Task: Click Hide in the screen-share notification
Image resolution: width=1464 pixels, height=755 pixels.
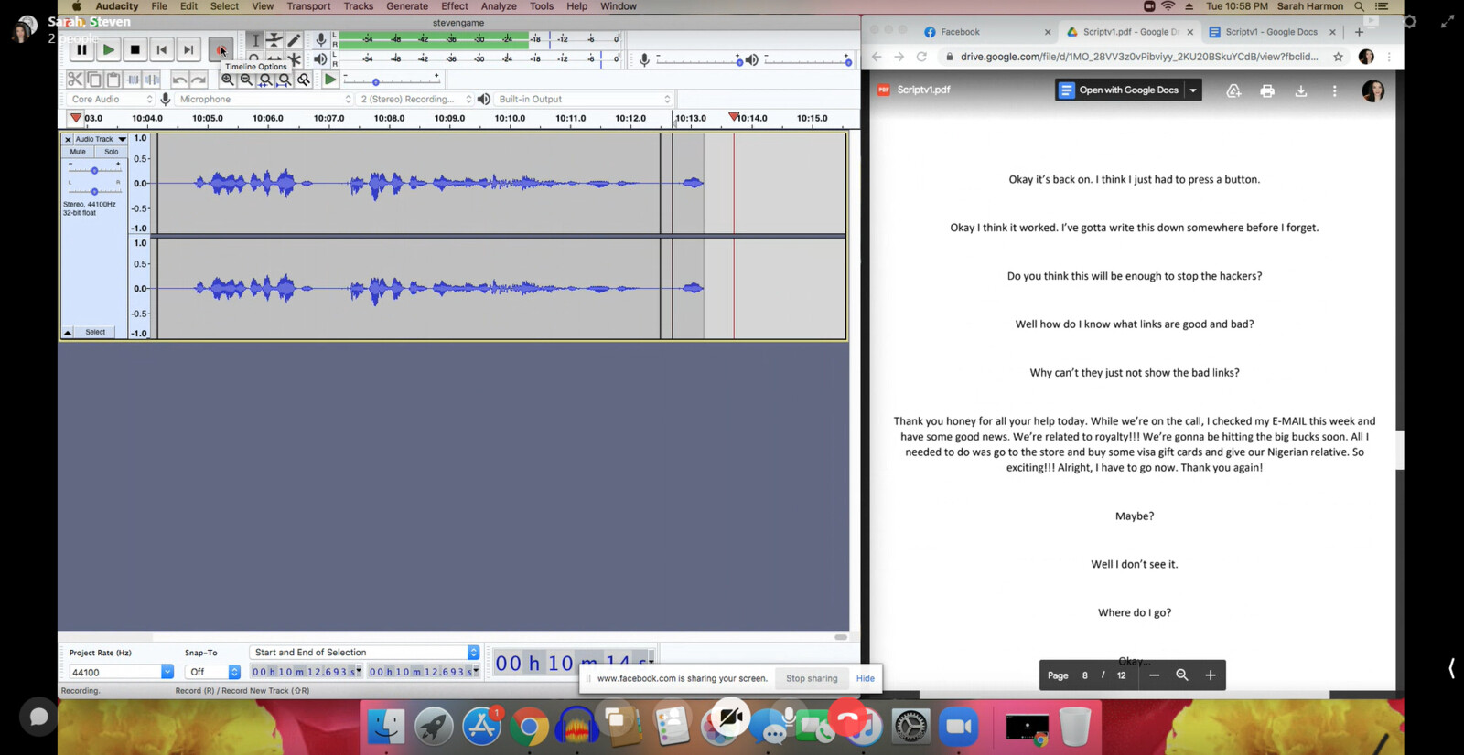Action: 865,678
